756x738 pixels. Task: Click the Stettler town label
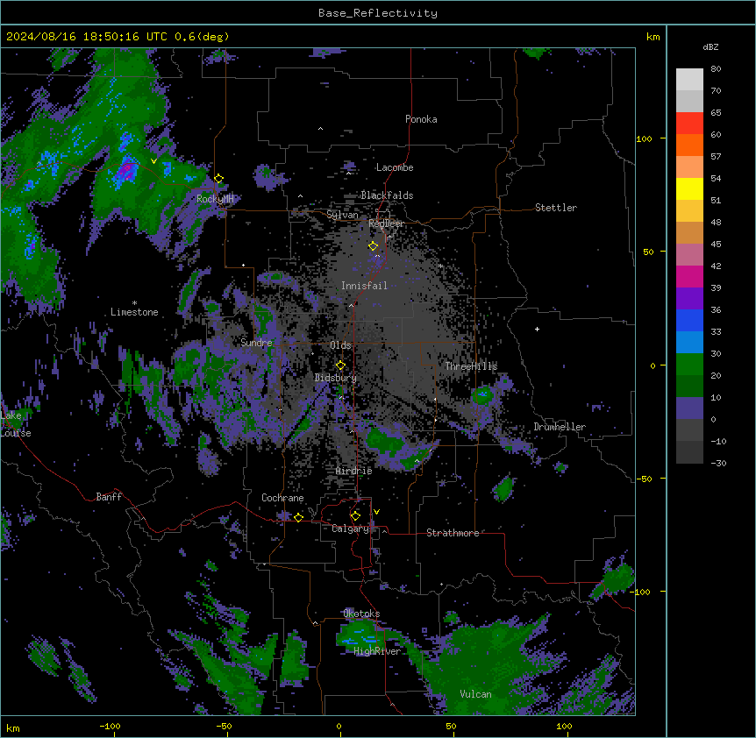556,208
